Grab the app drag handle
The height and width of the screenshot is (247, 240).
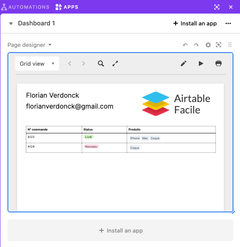click(x=230, y=45)
